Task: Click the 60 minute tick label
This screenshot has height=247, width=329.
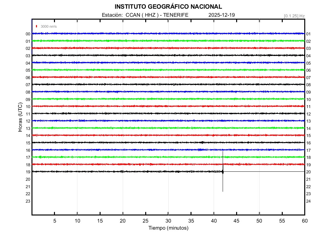Action: point(305,221)
